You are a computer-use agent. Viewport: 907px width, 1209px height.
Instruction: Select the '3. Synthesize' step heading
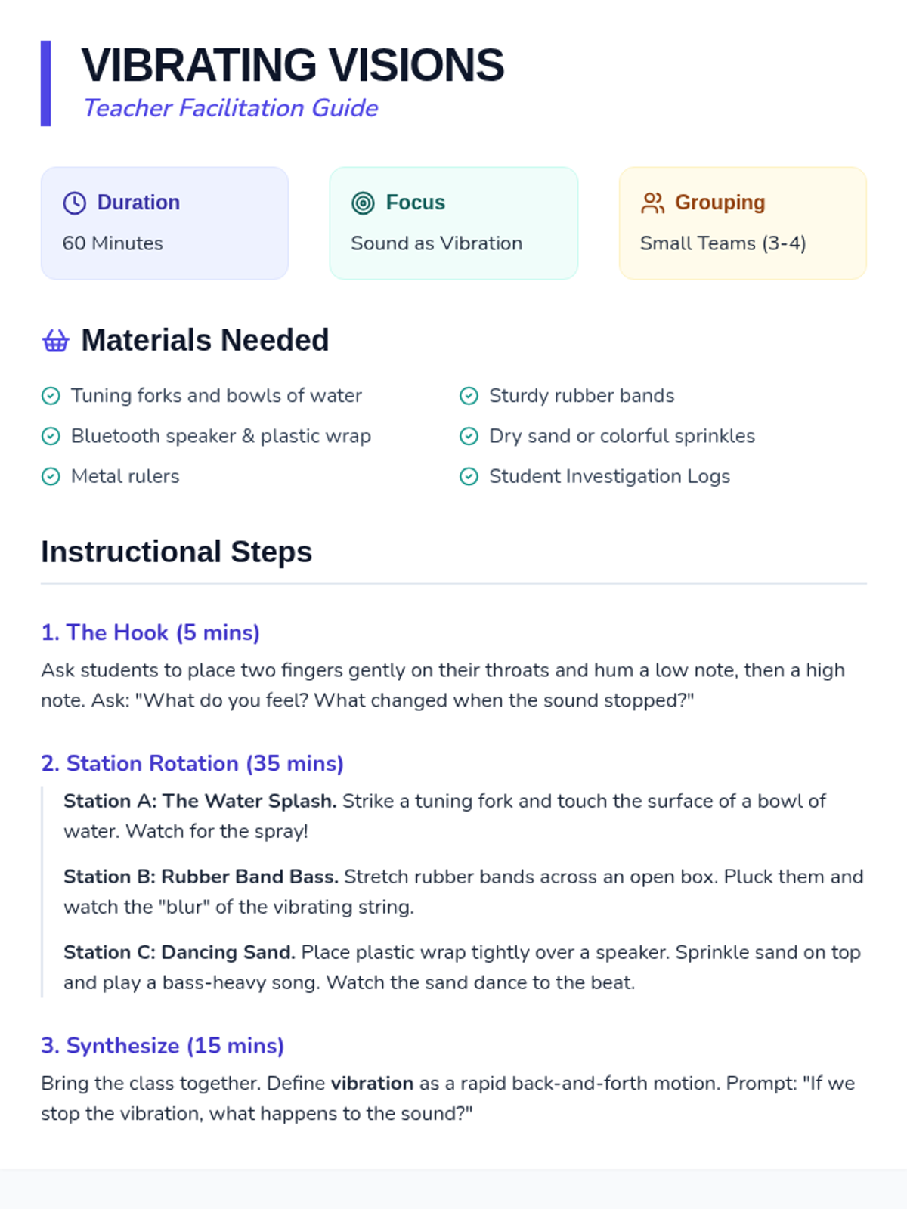click(x=163, y=1045)
